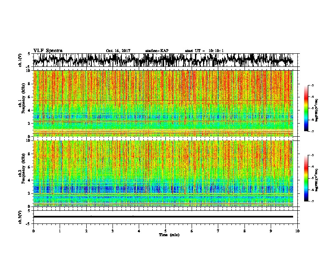The width and height of the screenshot is (335, 259).
Task: Select the ch.2 colorbar log(PSD) unit label
Action: click(317, 180)
